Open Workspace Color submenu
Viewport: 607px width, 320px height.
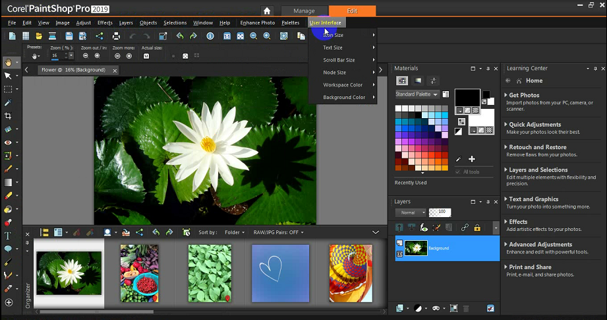point(342,84)
